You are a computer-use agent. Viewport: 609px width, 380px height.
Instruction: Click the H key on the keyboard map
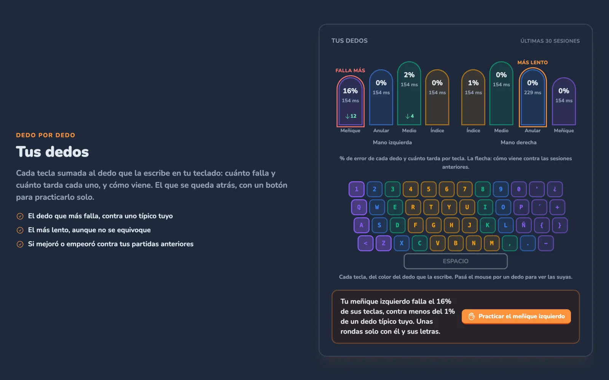tap(451, 225)
